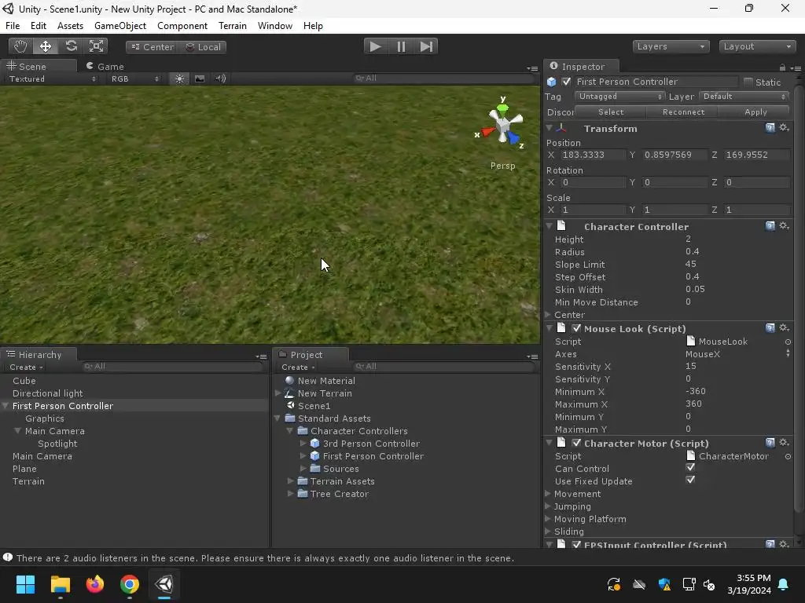Start Play mode with the Play button
This screenshot has width=805, height=603.
pyautogui.click(x=376, y=46)
